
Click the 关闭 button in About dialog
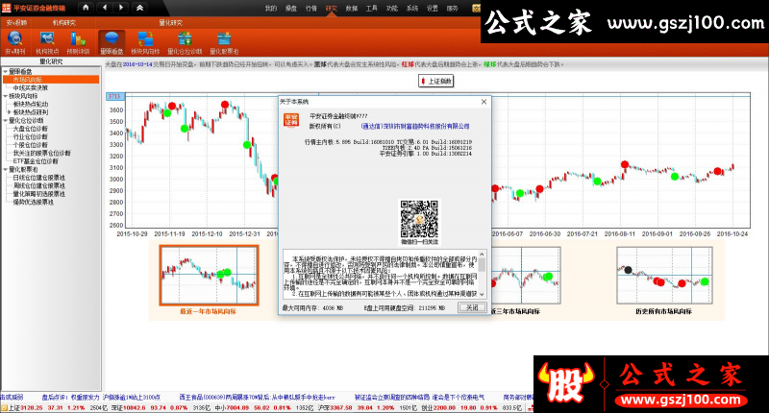point(472,307)
